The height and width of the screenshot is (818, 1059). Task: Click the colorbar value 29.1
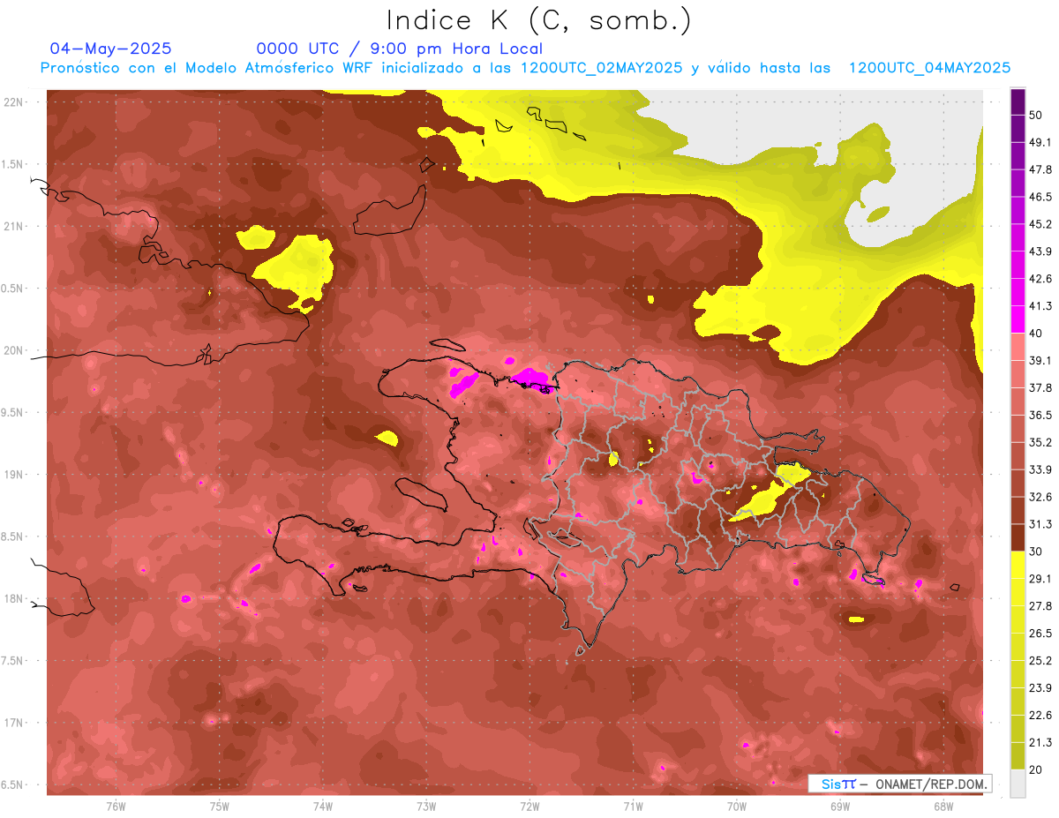[x=1040, y=579]
